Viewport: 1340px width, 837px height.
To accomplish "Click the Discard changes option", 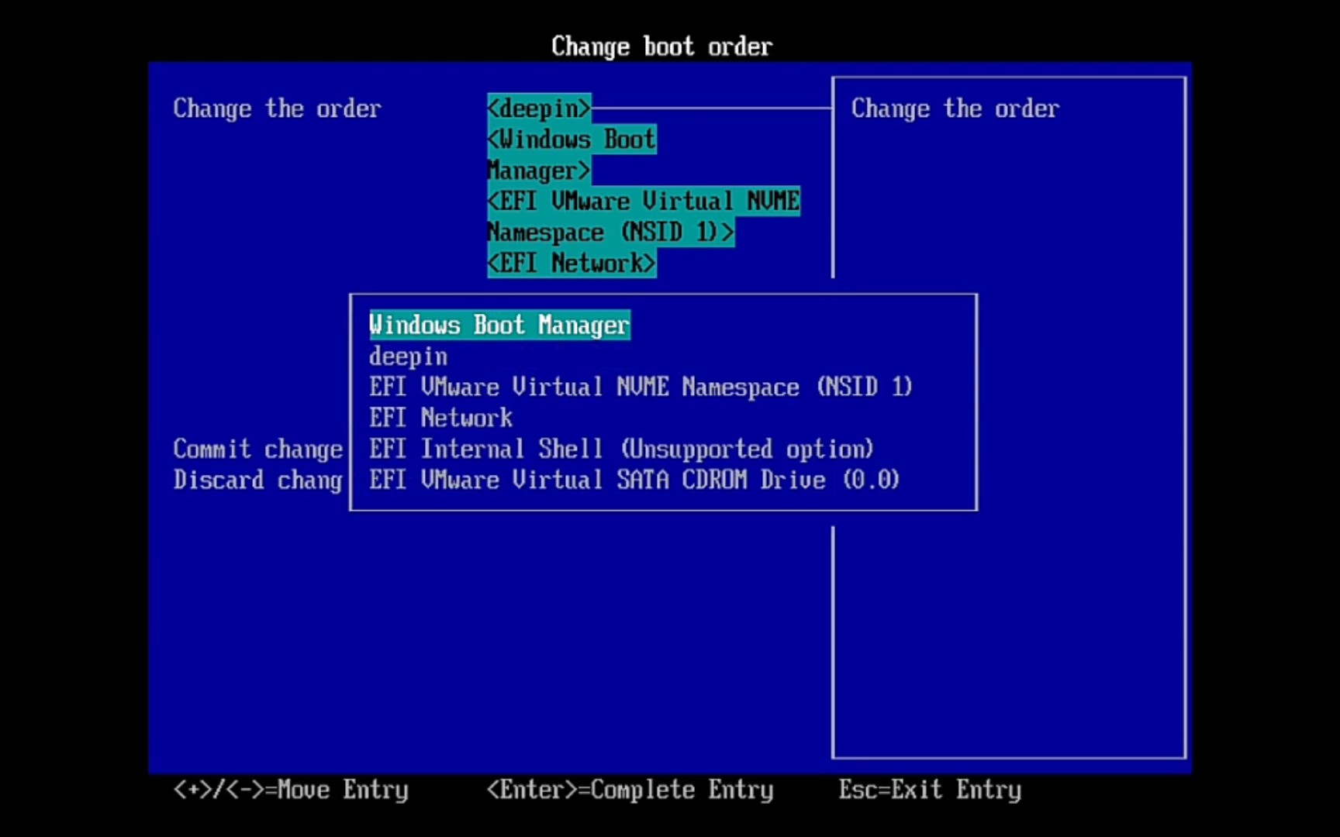I will coord(257,480).
